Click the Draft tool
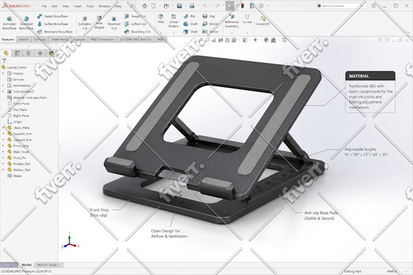The width and height of the screenshot is (413, 275). (190, 24)
